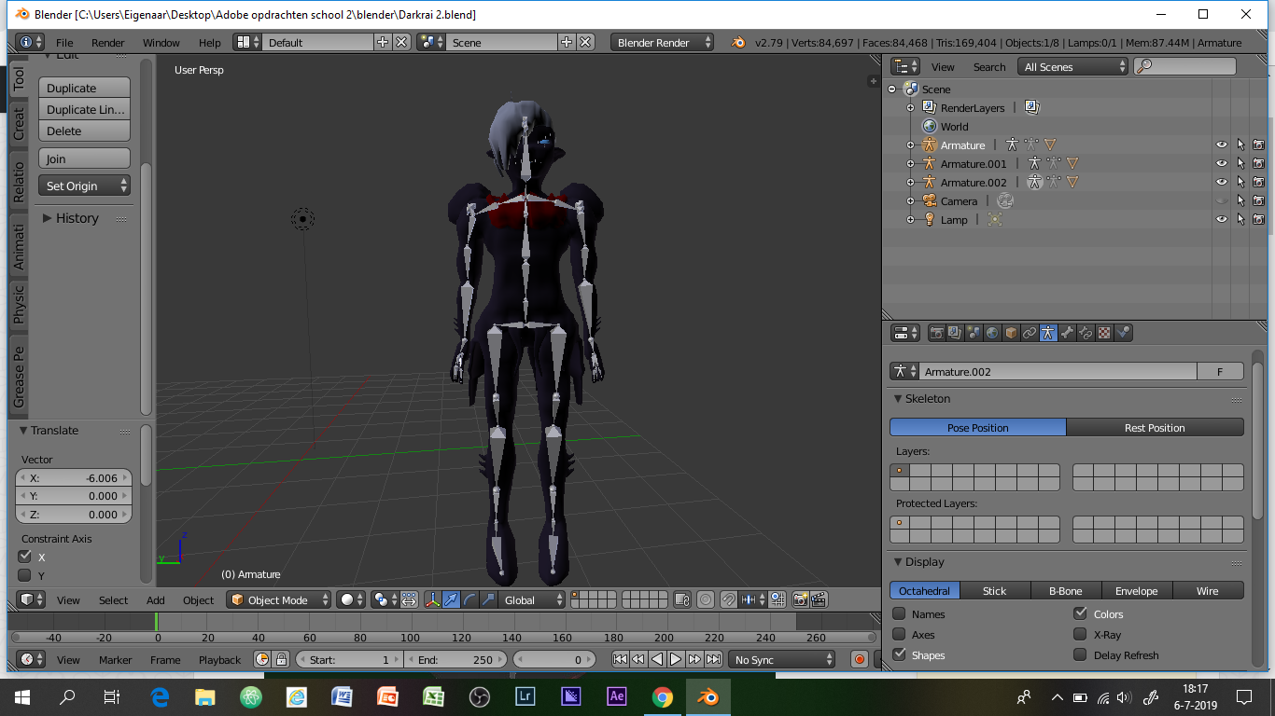Screen dimensions: 1275x716
Task: Switch to the Physics side tab
Action: 19,304
